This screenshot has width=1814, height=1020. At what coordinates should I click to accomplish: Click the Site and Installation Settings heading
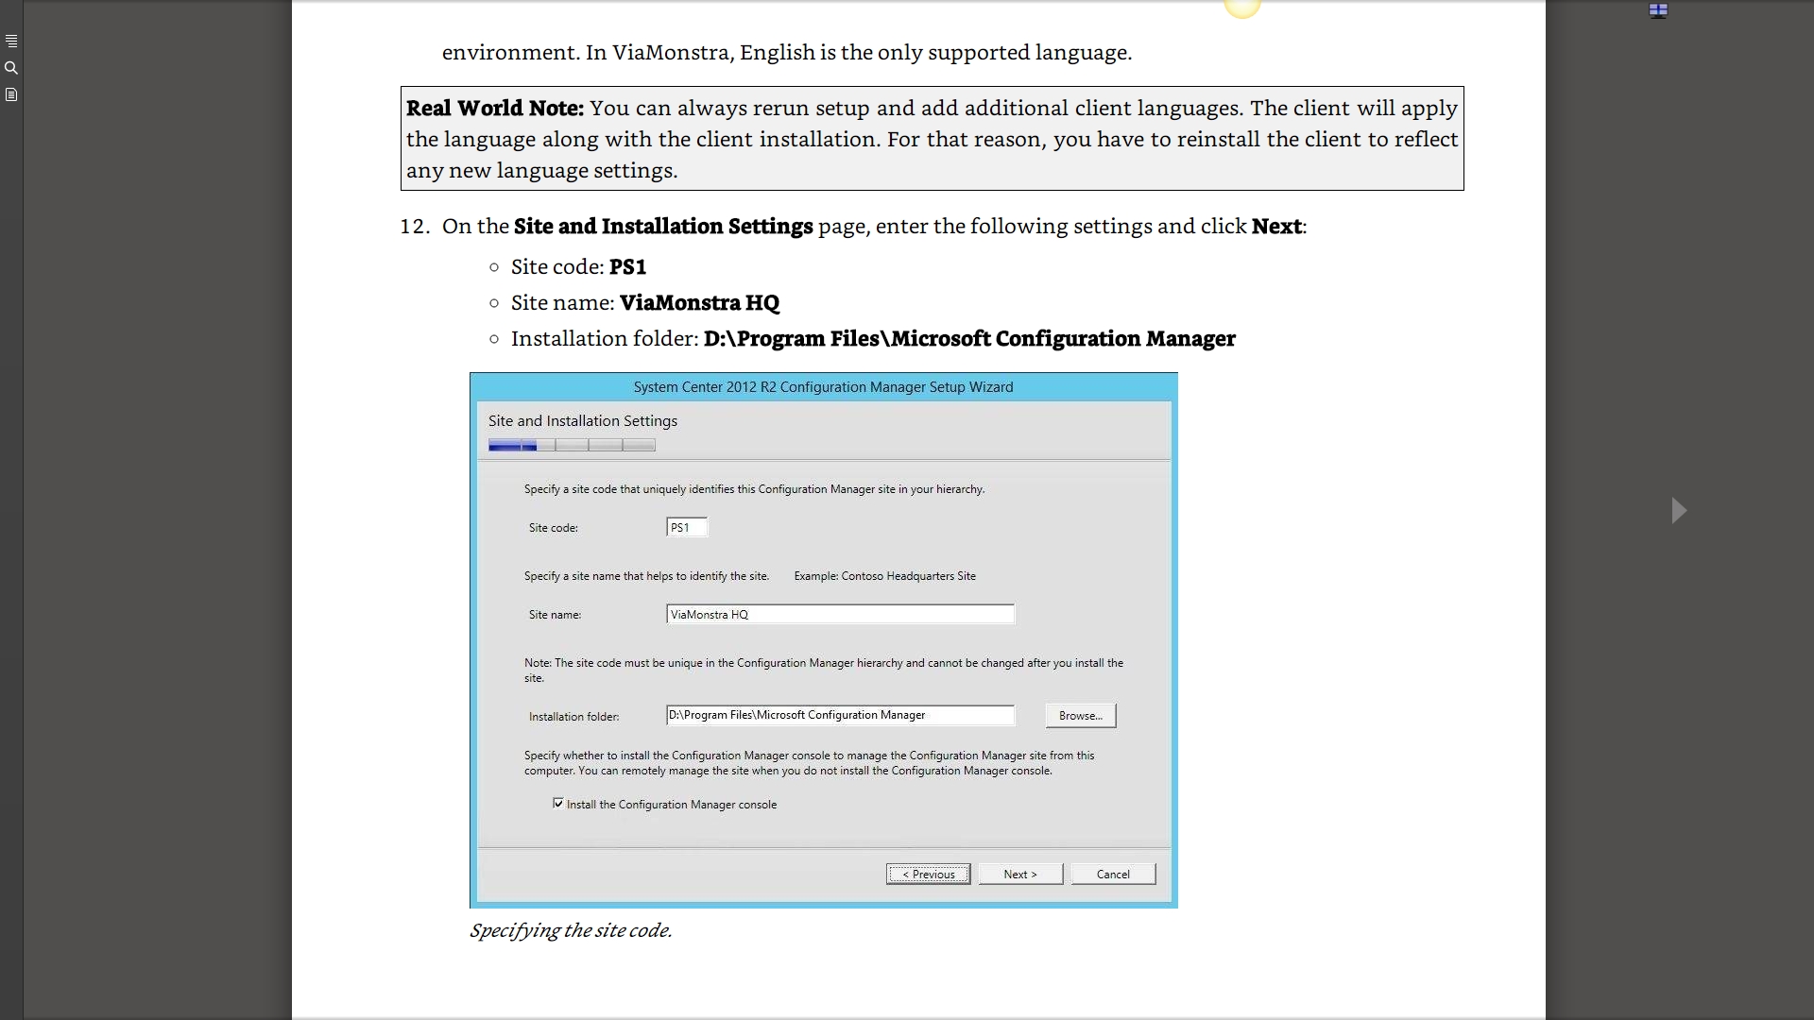[x=582, y=421]
